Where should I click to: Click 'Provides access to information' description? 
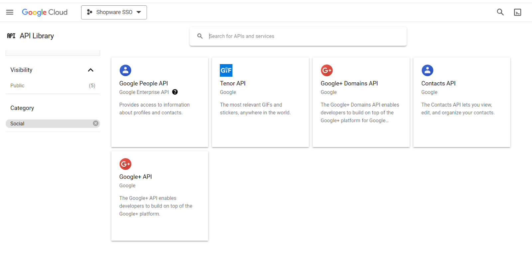[155, 109]
